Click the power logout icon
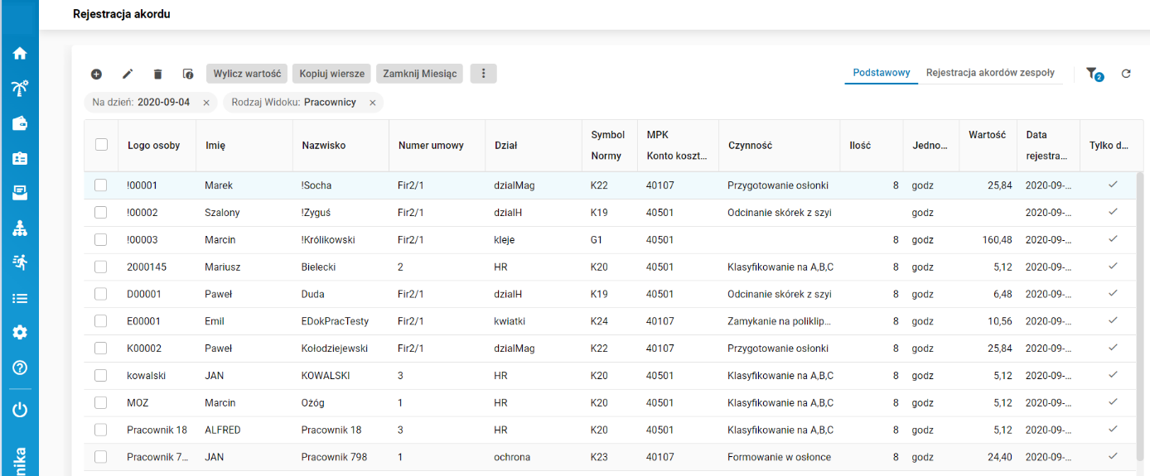Image resolution: width=1150 pixels, height=476 pixels. 20,409
